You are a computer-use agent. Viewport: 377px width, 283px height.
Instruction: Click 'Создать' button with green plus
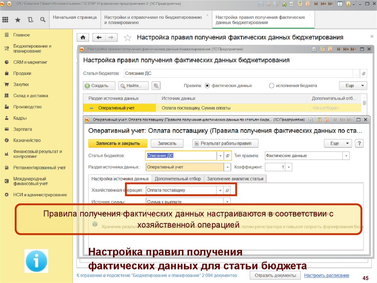click(x=99, y=86)
